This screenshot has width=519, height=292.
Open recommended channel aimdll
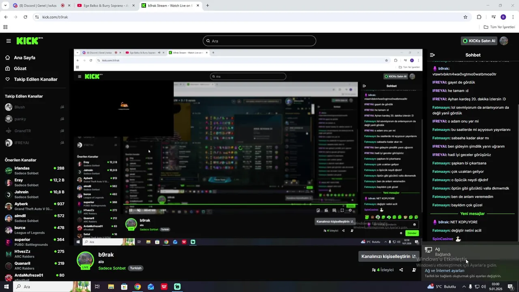(x=34, y=218)
